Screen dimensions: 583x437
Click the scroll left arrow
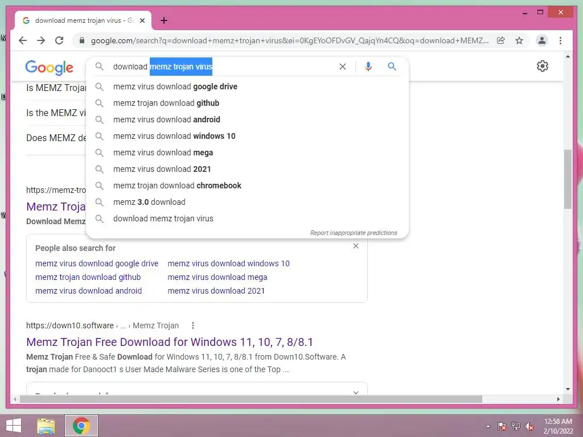(x=15, y=399)
